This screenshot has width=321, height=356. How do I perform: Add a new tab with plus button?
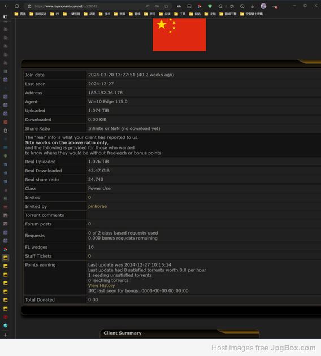click(x=6, y=335)
